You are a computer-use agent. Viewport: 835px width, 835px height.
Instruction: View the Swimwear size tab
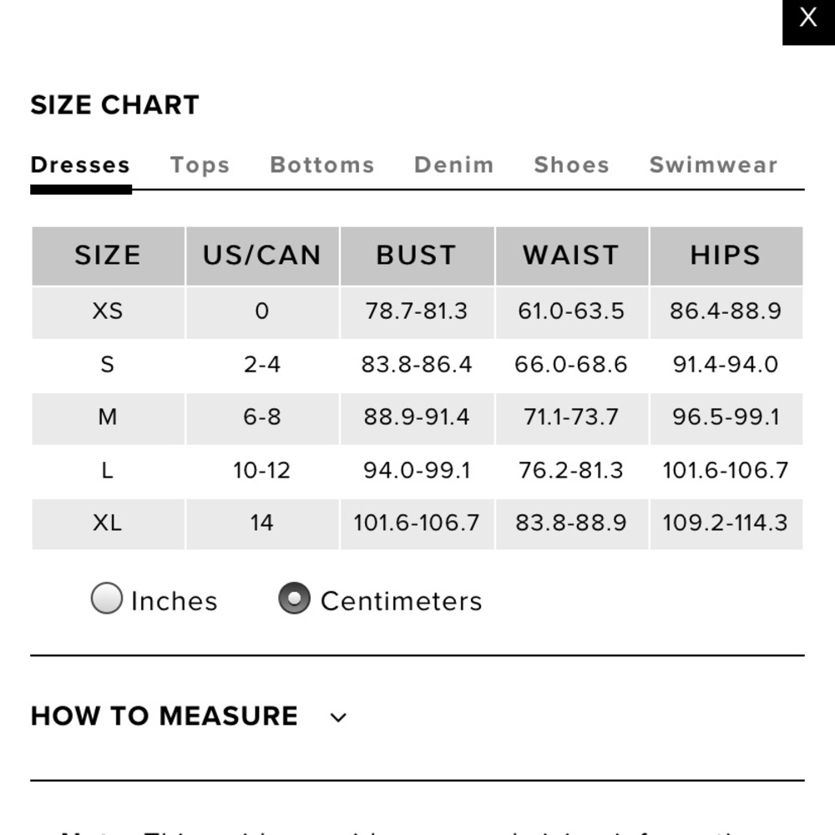(x=714, y=165)
